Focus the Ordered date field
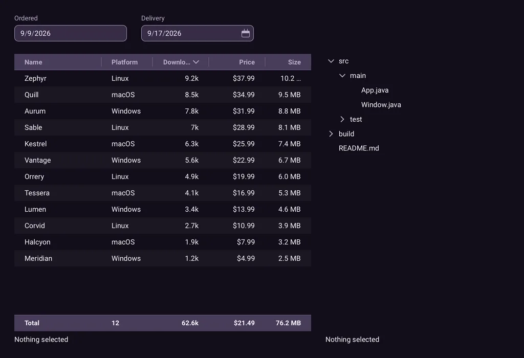The image size is (524, 358). pyautogui.click(x=71, y=33)
